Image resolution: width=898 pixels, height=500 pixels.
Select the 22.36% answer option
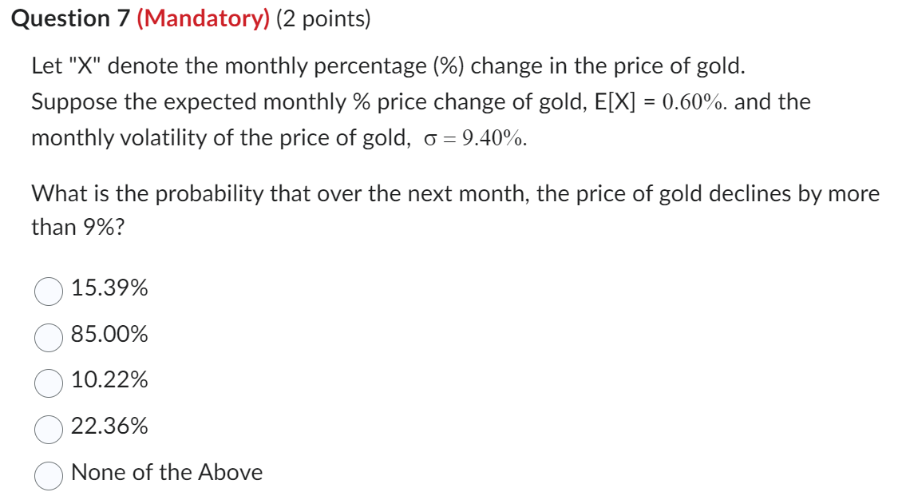point(49,429)
